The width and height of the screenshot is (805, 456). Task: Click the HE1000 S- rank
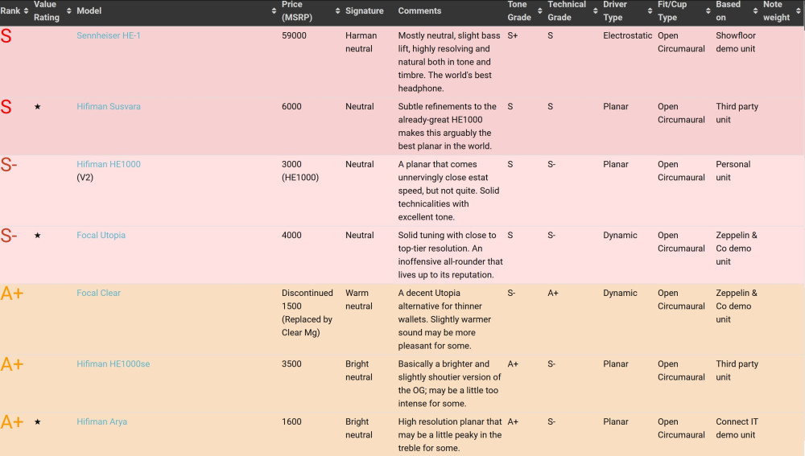pyautogui.click(x=9, y=165)
